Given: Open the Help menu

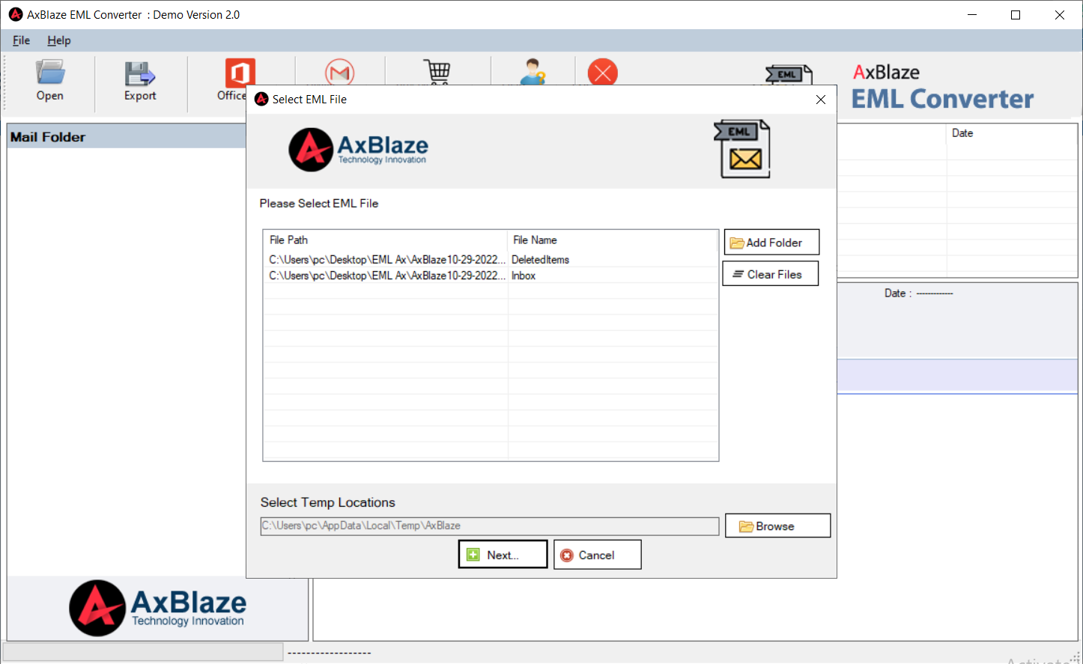Looking at the screenshot, I should pos(58,40).
